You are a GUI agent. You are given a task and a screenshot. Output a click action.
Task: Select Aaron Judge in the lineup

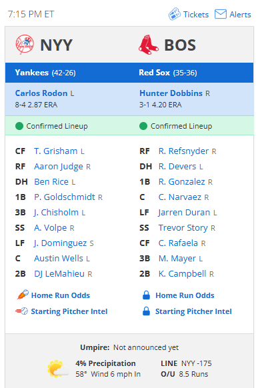click(59, 167)
